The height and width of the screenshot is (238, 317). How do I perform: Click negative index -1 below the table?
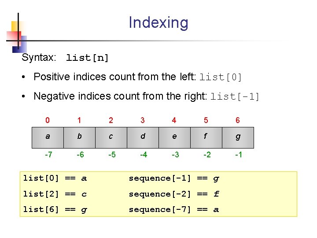coord(238,155)
